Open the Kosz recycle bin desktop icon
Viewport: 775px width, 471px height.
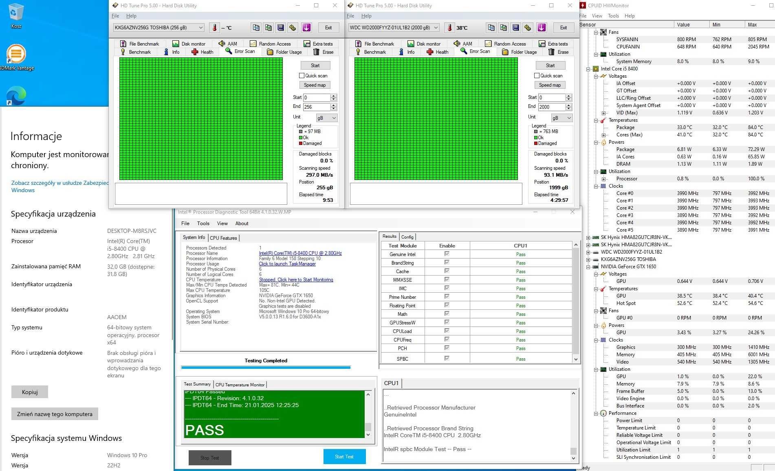(x=16, y=15)
